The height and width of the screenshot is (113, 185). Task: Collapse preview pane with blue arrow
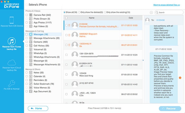(x=143, y=60)
